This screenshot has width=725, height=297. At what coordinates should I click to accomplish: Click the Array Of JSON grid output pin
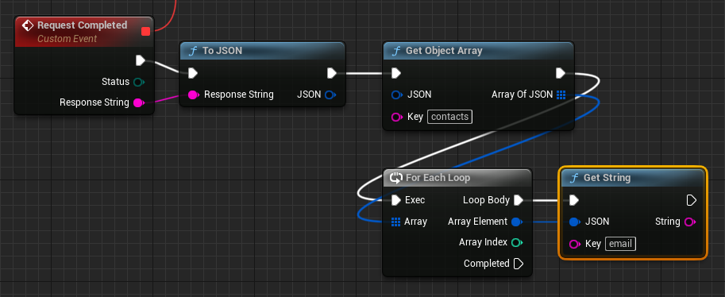pyautogui.click(x=561, y=94)
